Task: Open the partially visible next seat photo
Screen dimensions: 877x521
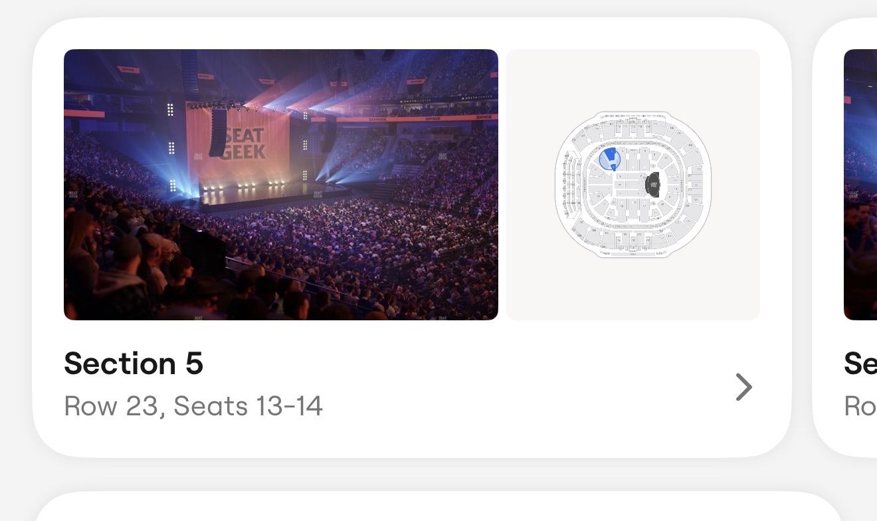Action: click(860, 185)
